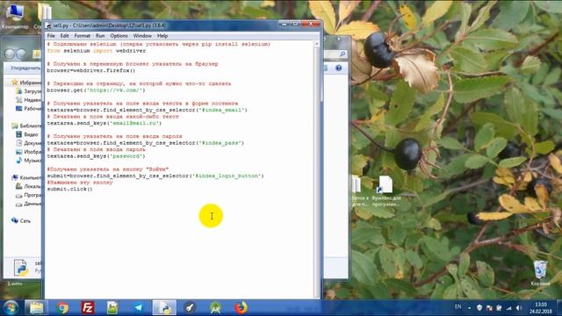
Task: Click the image app icon beside FileZilla
Action: coord(112,308)
